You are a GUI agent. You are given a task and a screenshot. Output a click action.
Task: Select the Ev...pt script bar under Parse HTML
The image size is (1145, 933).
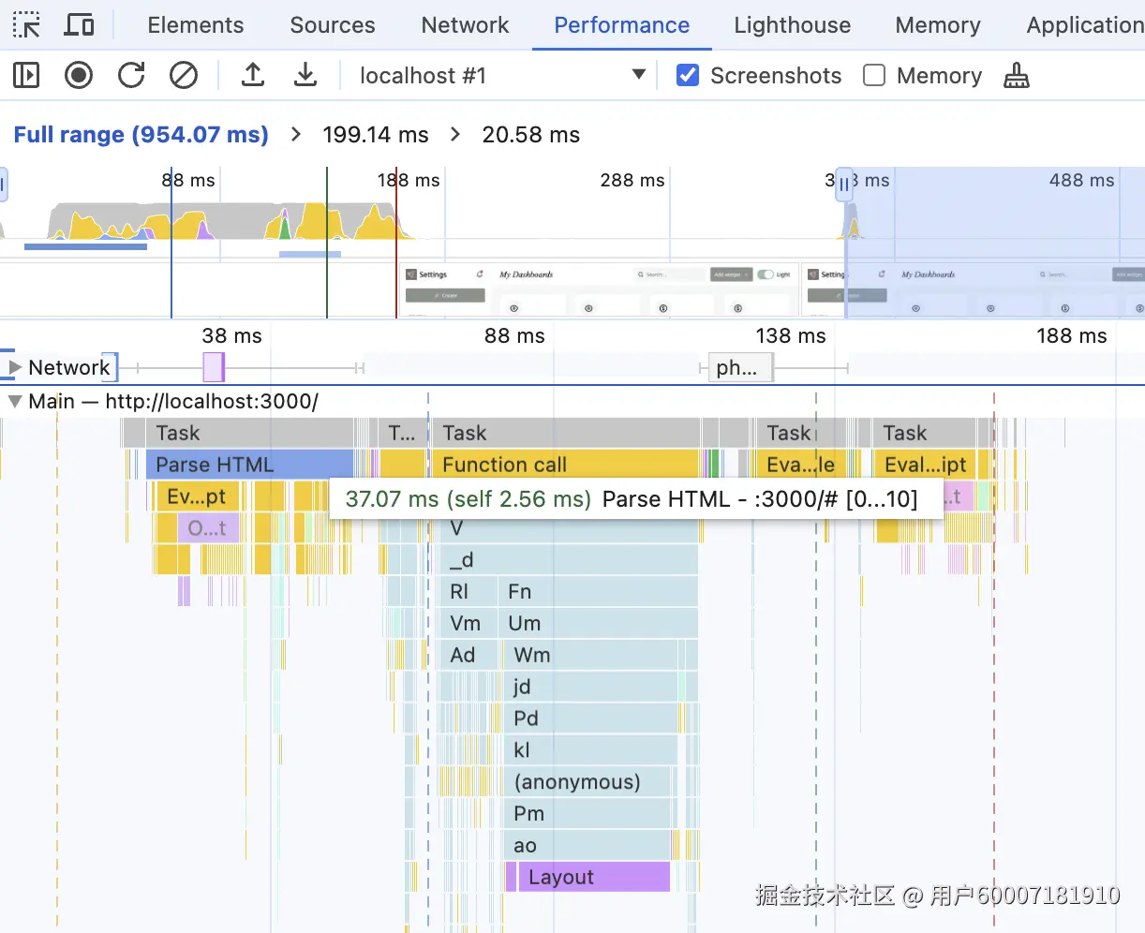tap(197, 496)
